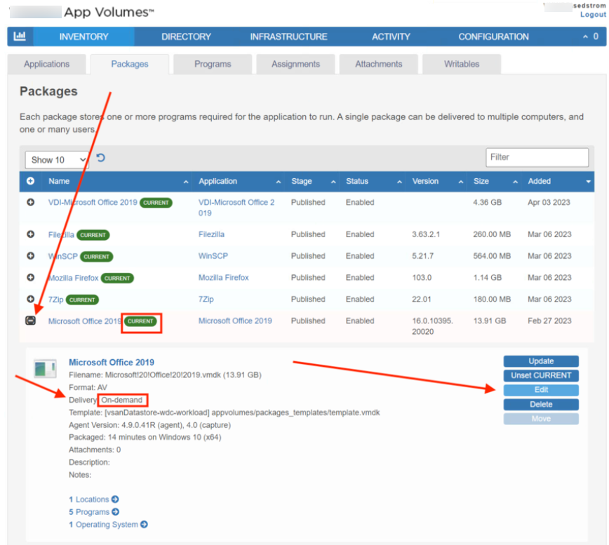Switch to the Assignments tab
Image resolution: width=609 pixels, height=545 pixels.
point(295,64)
